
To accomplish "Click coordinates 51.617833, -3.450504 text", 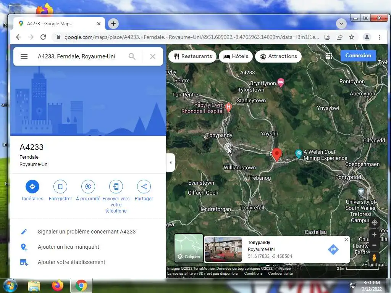I will (270, 256).
